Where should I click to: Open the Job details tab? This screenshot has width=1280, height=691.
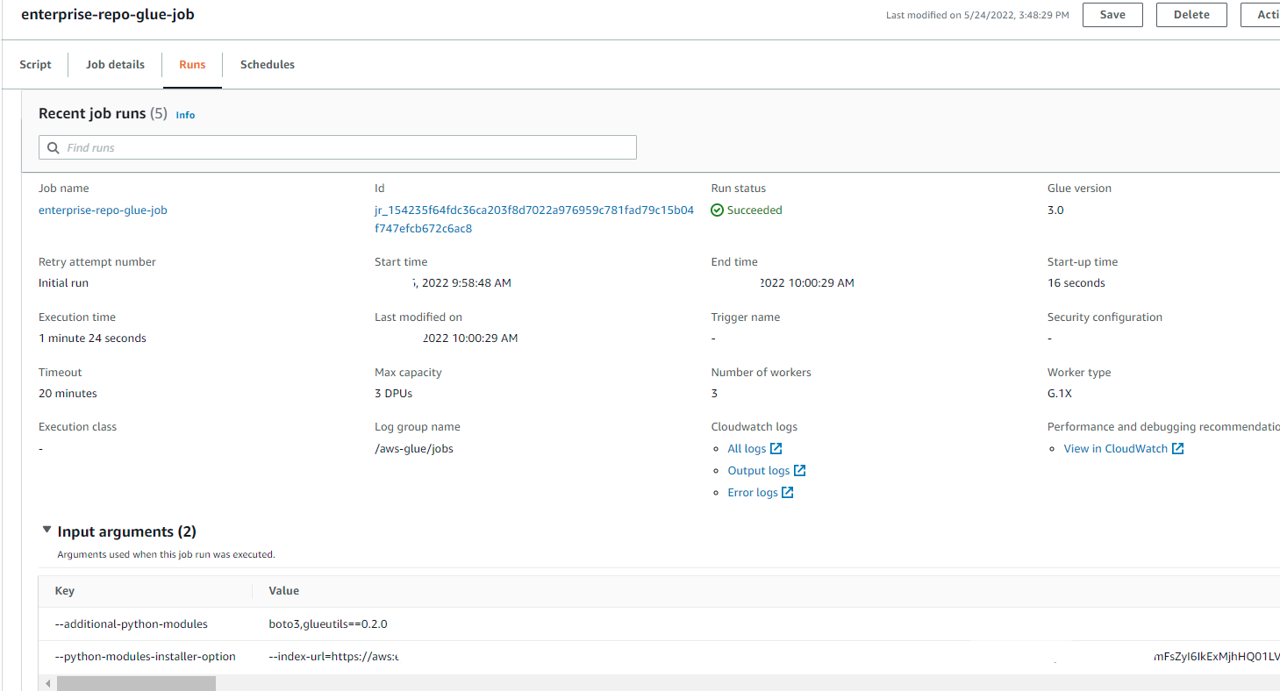114,65
